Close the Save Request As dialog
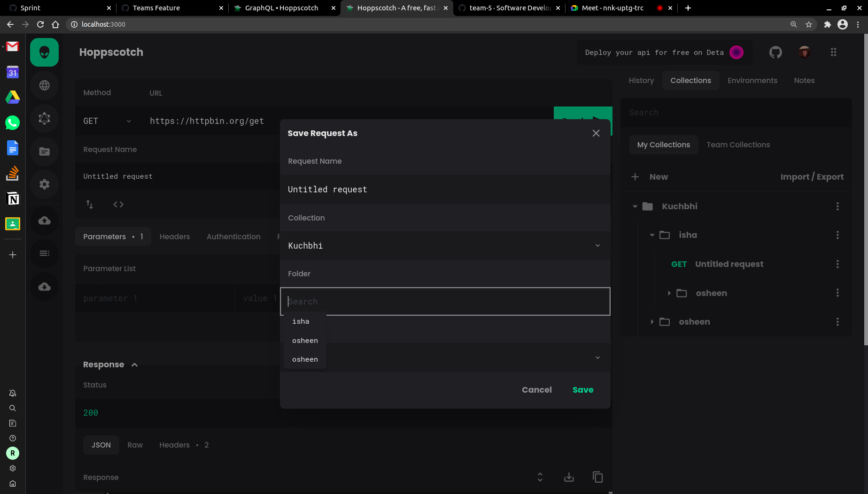 [596, 133]
